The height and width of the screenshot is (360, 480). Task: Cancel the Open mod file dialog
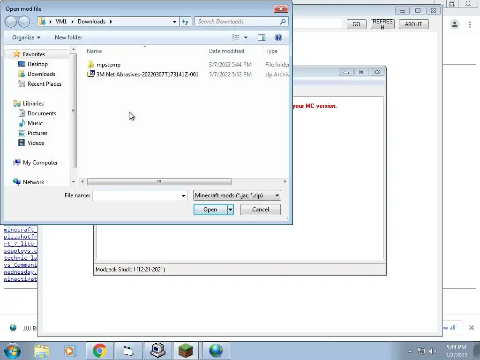click(261, 210)
